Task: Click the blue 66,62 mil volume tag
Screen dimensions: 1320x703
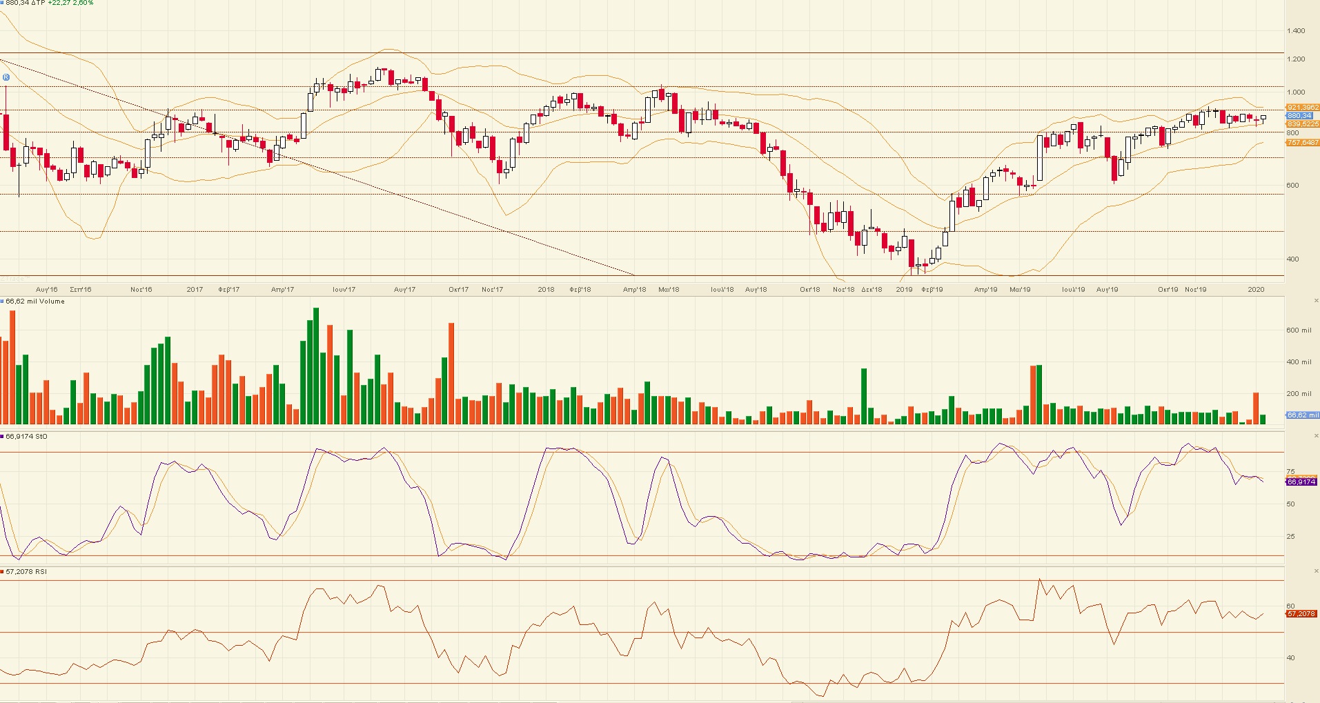Action: point(1303,415)
